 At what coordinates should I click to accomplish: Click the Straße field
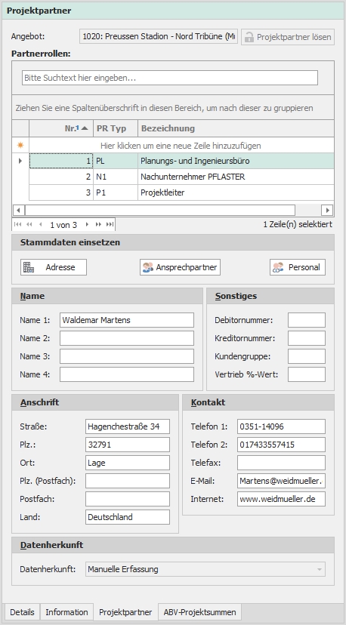pos(128,426)
